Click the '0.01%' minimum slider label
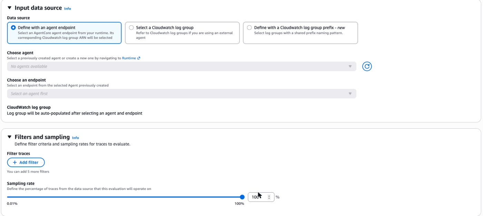Viewport: 483px width, 216px height. (x=12, y=204)
